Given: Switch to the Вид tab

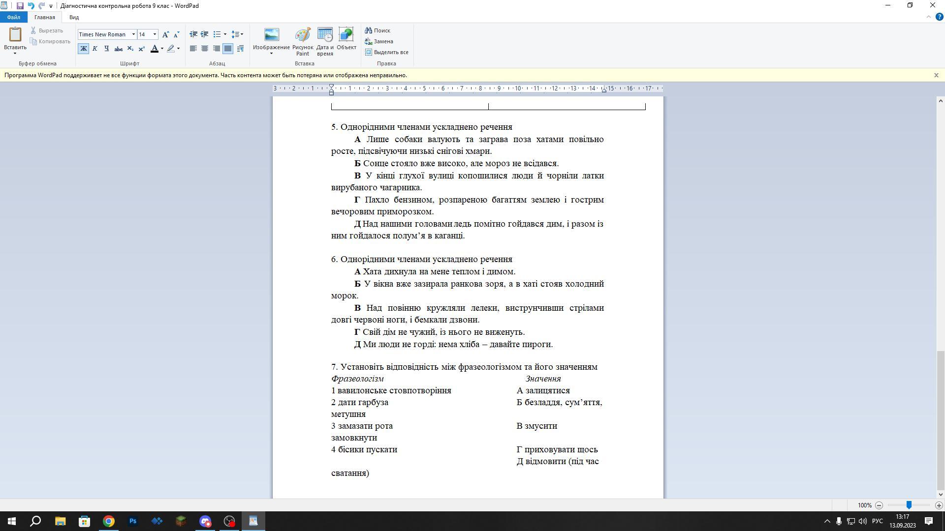Looking at the screenshot, I should [x=74, y=17].
